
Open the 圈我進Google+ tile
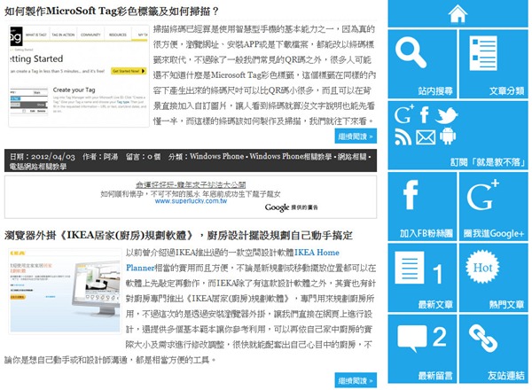(494, 207)
